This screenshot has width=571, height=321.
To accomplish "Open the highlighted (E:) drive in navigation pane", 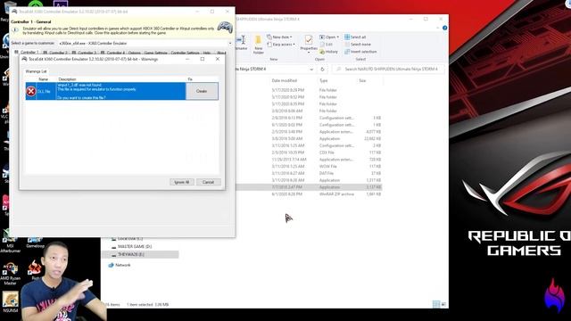I will pyautogui.click(x=141, y=254).
